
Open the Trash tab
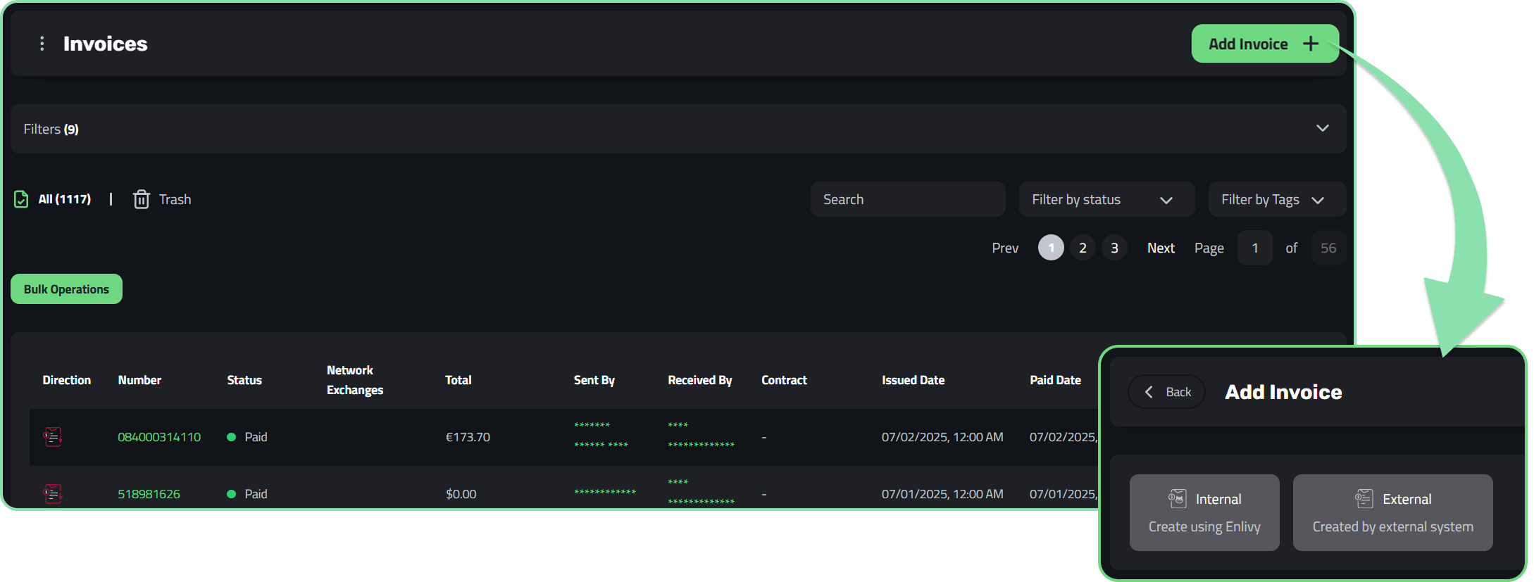tap(175, 199)
